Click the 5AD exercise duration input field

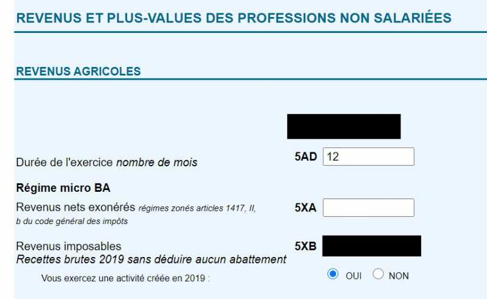368,157
